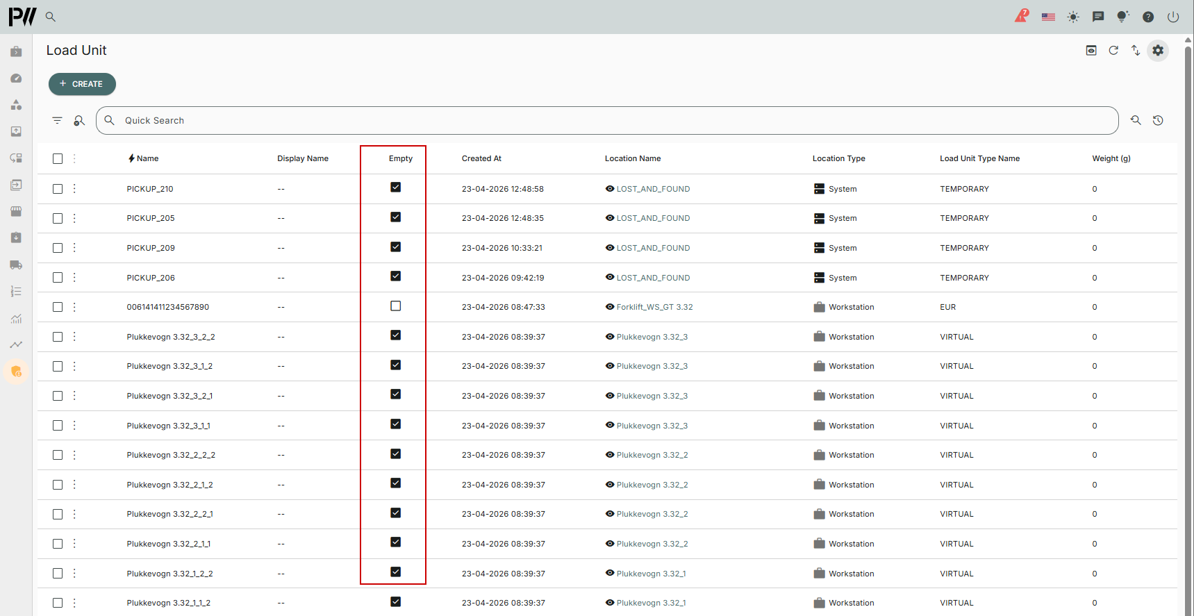Open three-dot menu for Plukkevogn 3.32_3_1_2

(74, 366)
